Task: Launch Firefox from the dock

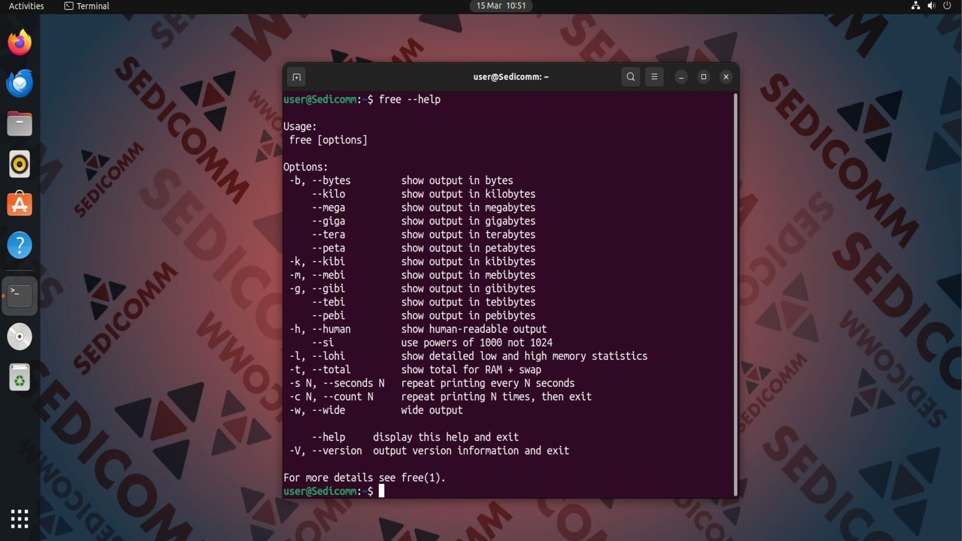Action: point(20,43)
